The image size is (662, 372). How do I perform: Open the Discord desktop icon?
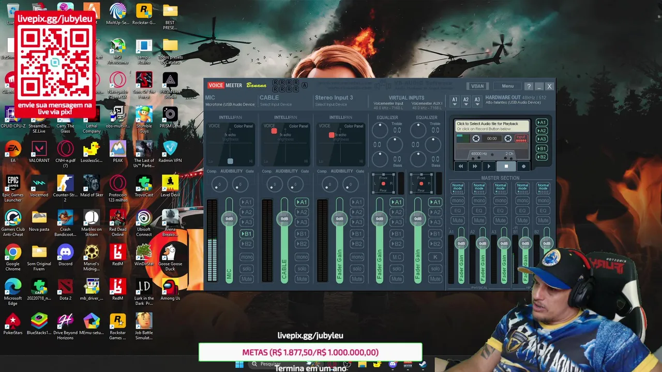[65, 255]
